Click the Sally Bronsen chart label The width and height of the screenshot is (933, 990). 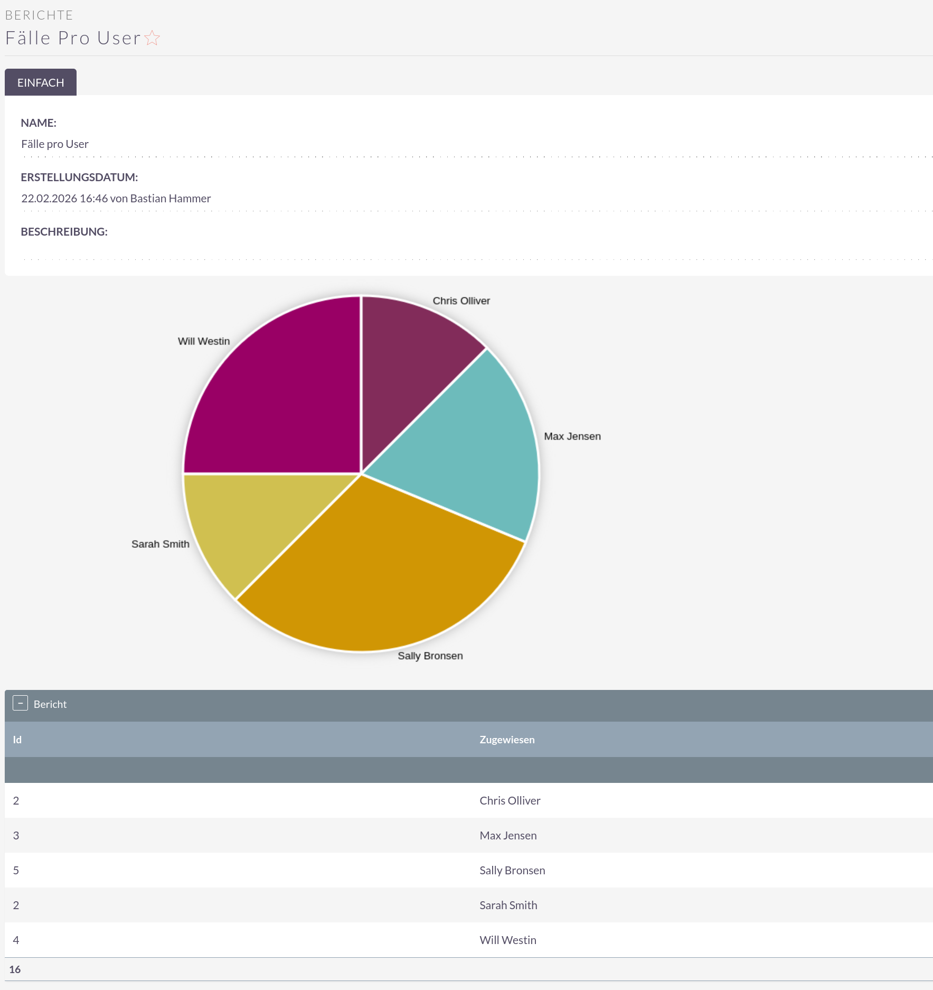[430, 656]
